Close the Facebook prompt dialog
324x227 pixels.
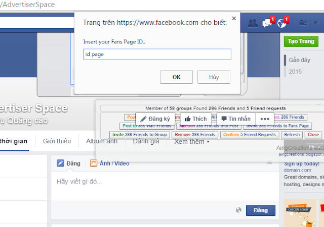pyautogui.click(x=234, y=19)
